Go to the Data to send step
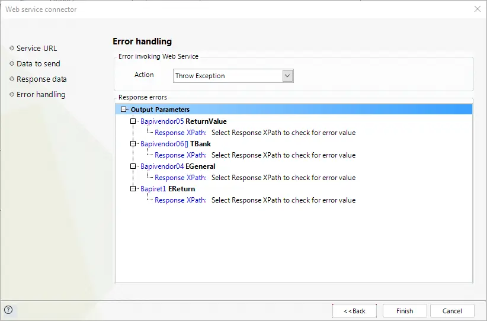Screen dimensions: 487x321 point(38,63)
